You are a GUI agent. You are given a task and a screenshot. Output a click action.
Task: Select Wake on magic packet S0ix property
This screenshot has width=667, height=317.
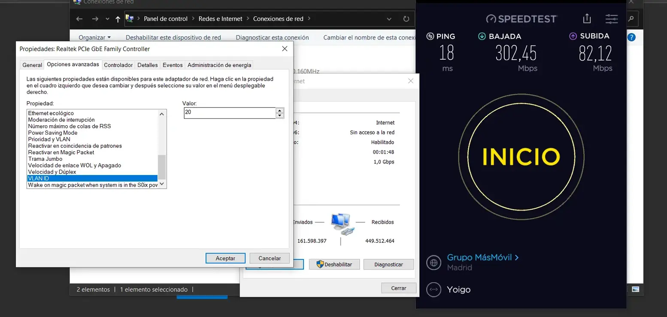92,185
